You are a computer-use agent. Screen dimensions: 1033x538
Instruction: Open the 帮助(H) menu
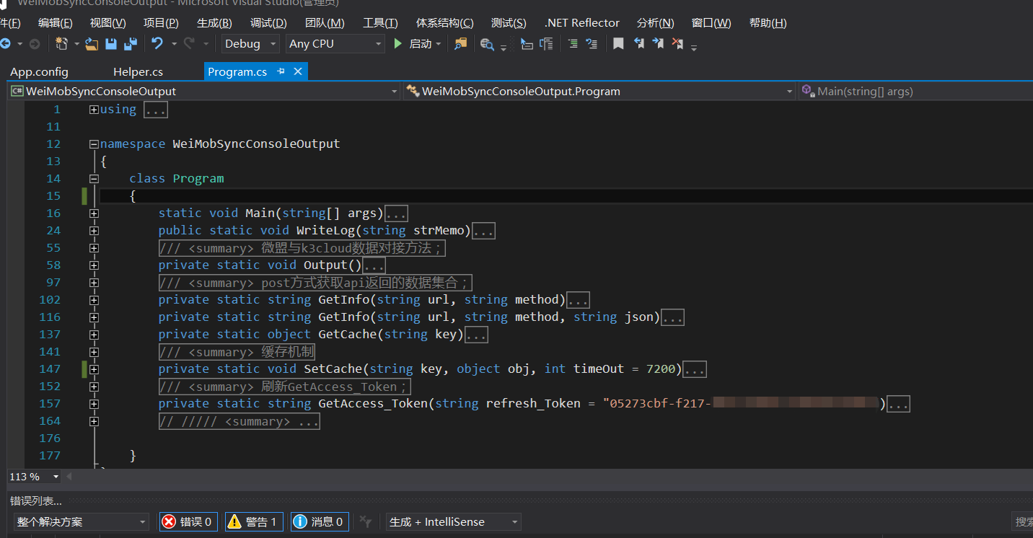coord(768,23)
